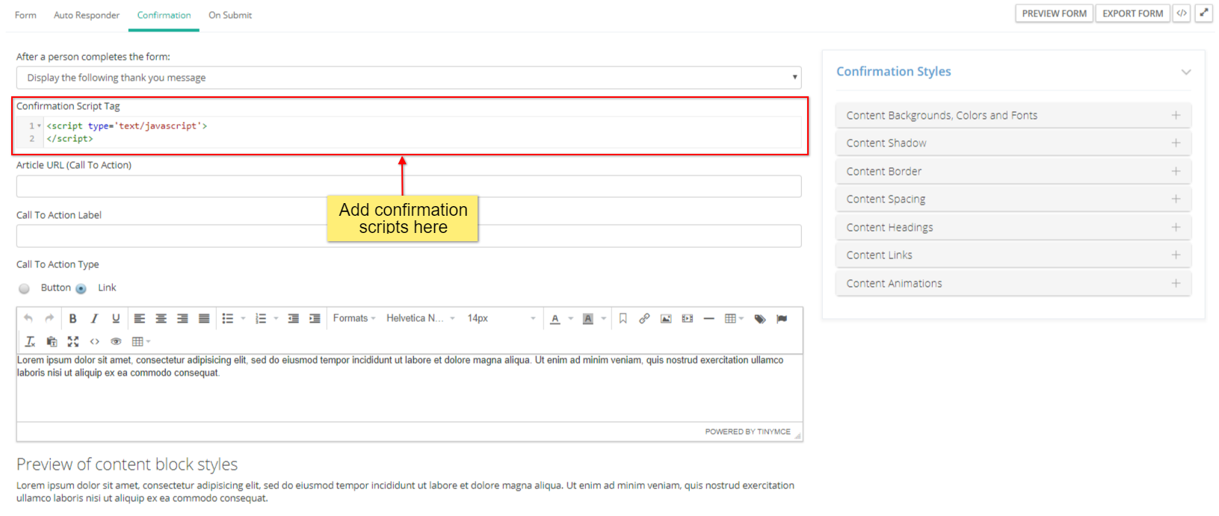Open the background color picker arrow
The image size is (1219, 516).
pyautogui.click(x=603, y=319)
